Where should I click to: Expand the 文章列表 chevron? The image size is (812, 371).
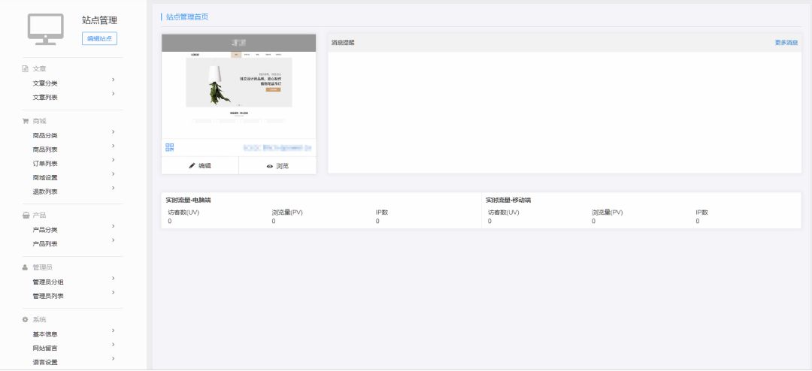pos(113,94)
